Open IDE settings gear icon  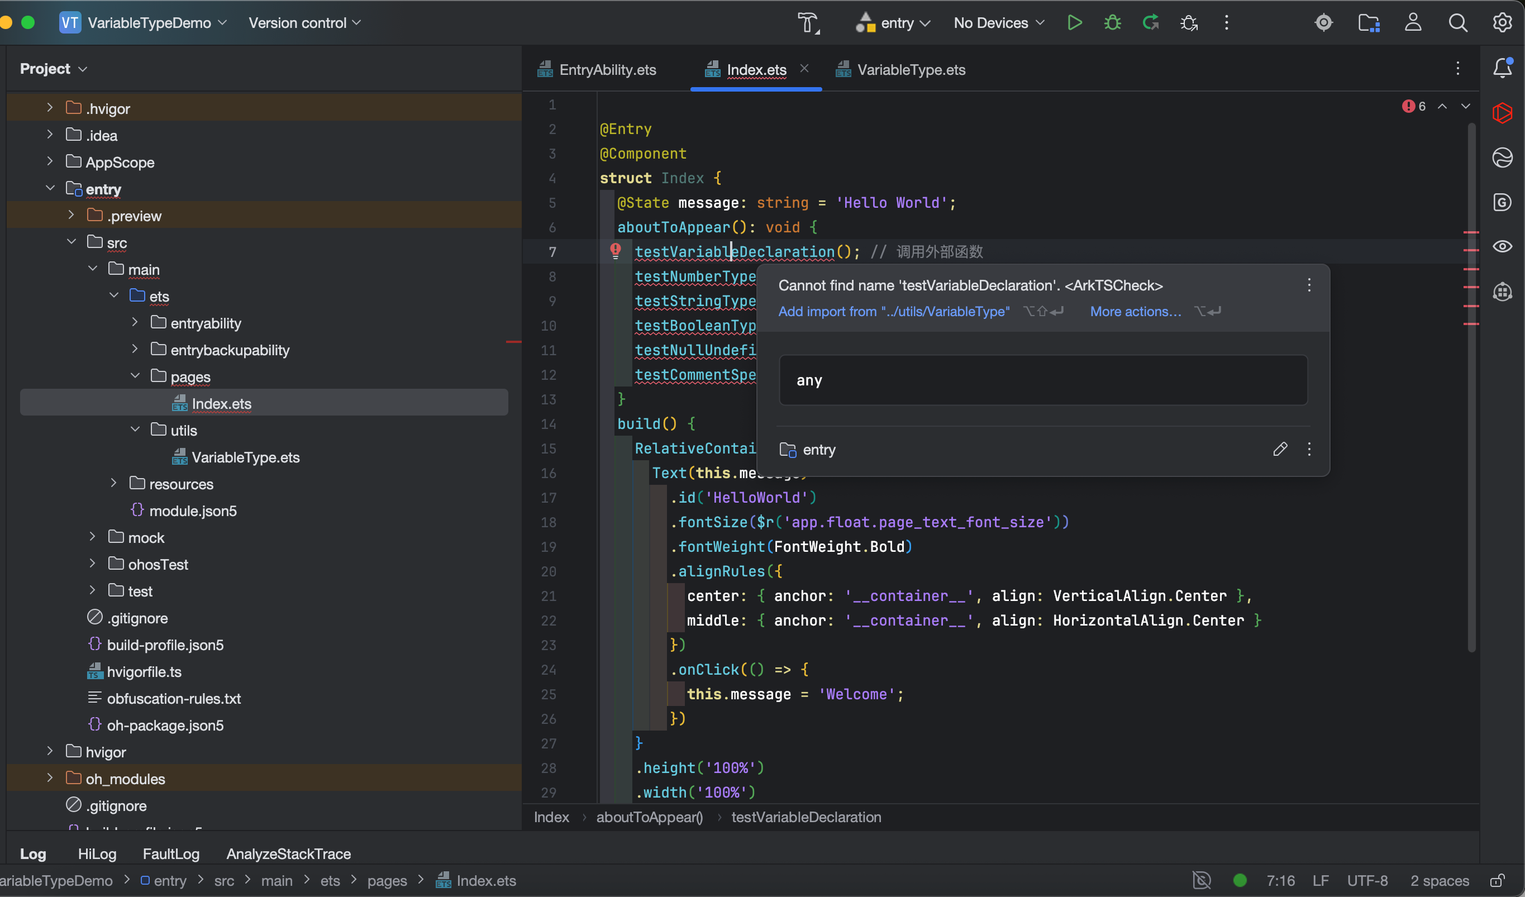coord(1502,23)
